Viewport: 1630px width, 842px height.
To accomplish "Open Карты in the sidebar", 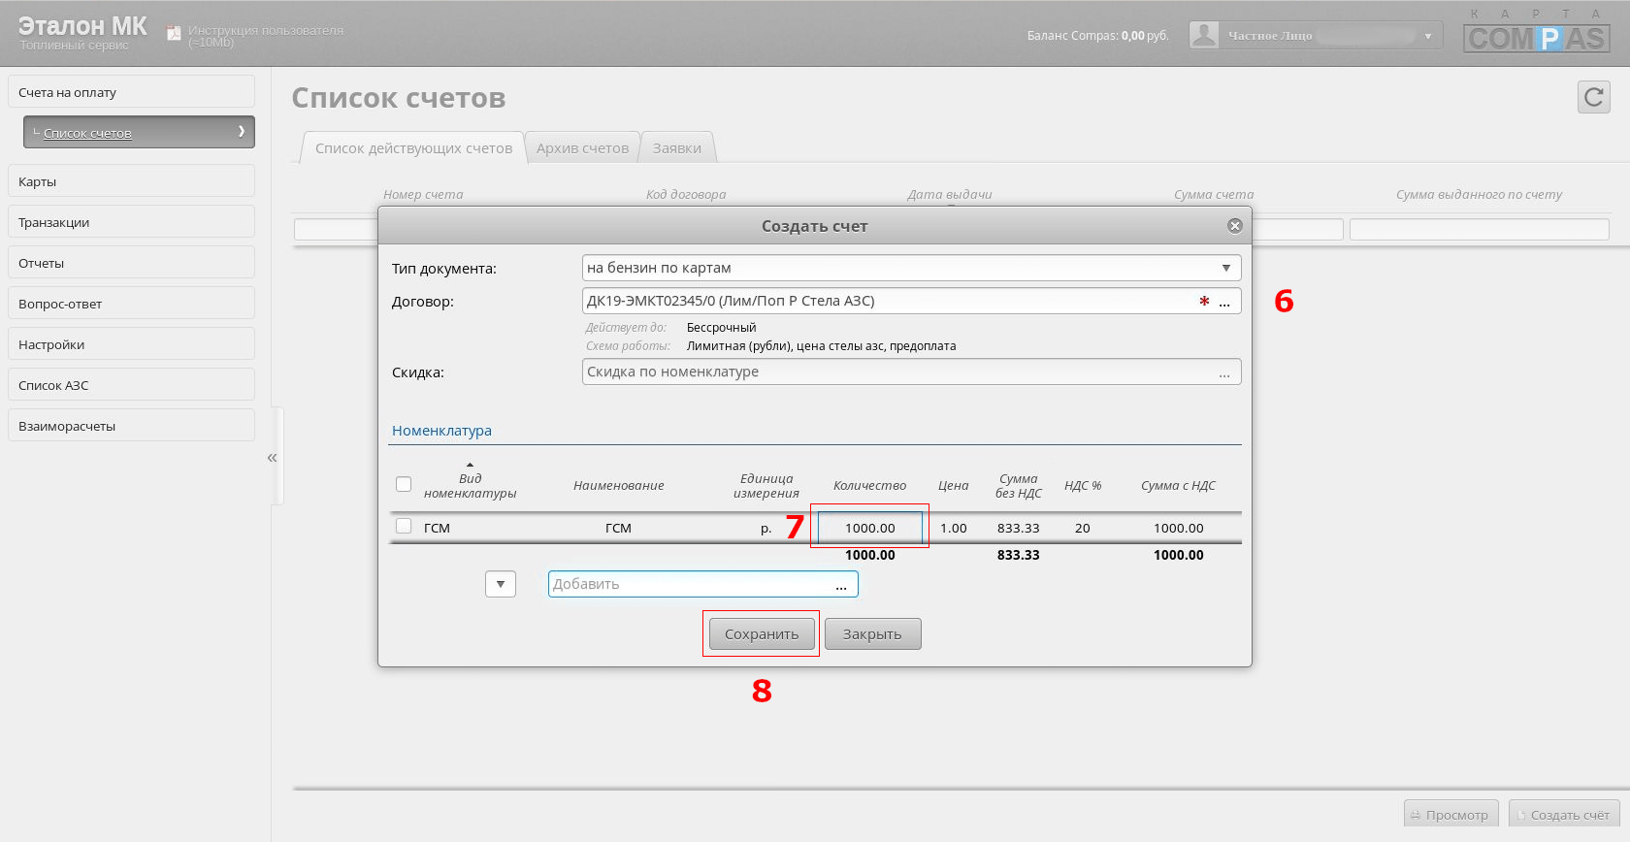I will pos(131,181).
